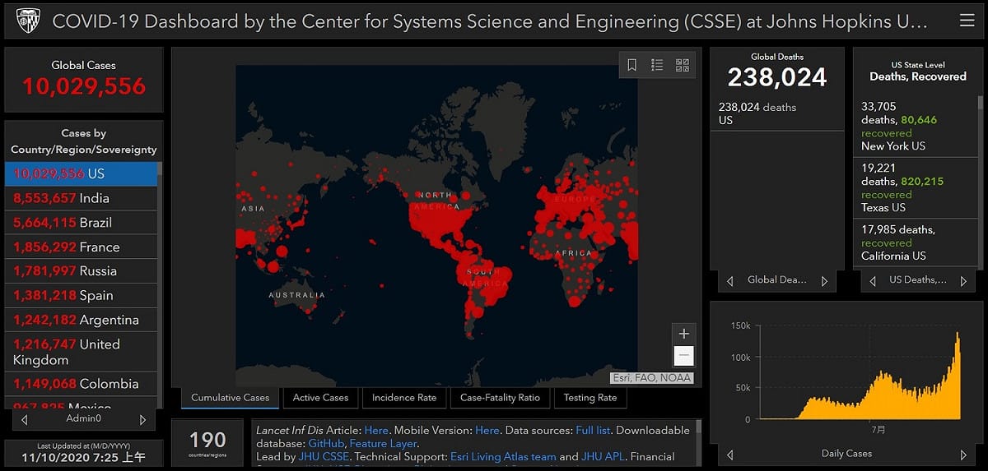
Task: Open the GitHub database link
Action: click(325, 443)
